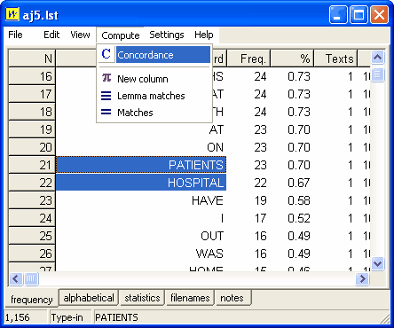The height and width of the screenshot is (328, 394).
Task: Click the double-bar Matches icon
Action: [x=106, y=113]
